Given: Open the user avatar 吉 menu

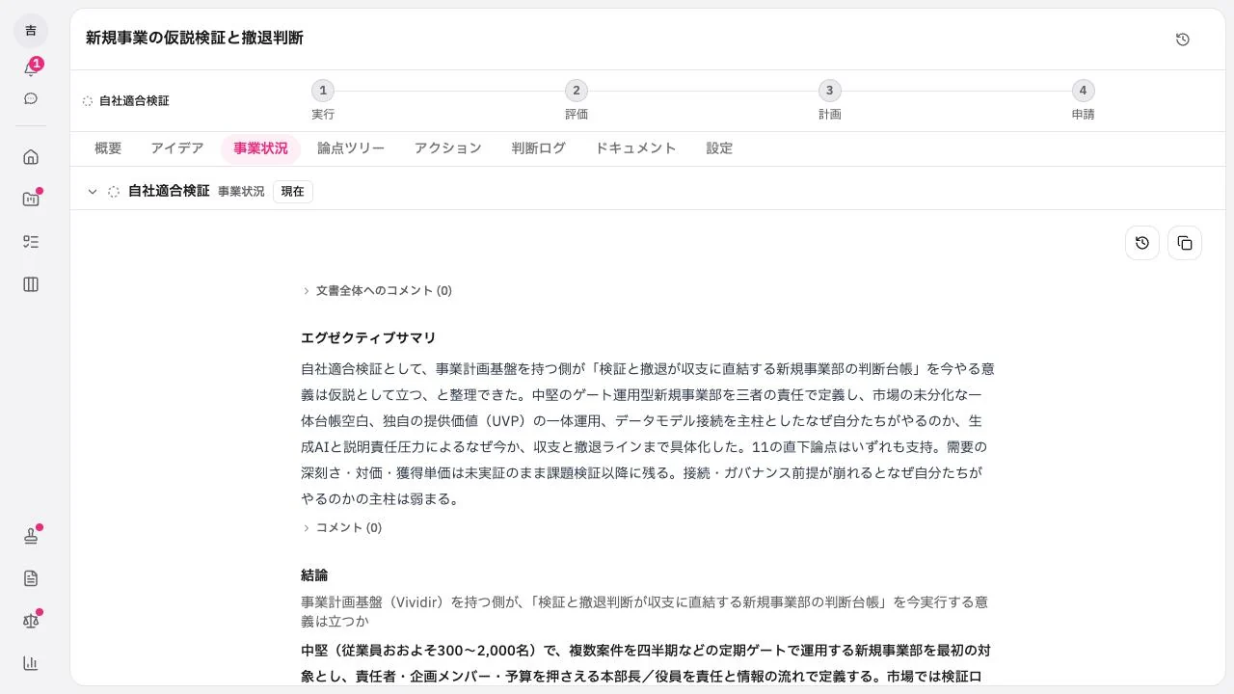Looking at the screenshot, I should point(31,31).
